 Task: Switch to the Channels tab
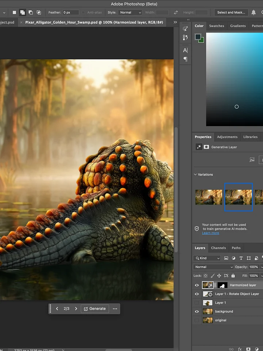click(x=218, y=248)
